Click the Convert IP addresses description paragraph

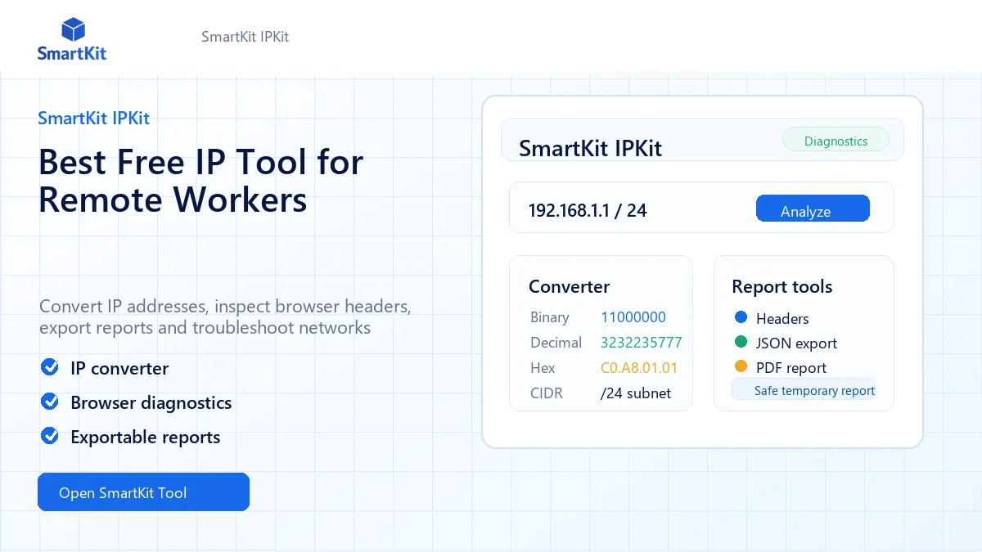(x=225, y=317)
